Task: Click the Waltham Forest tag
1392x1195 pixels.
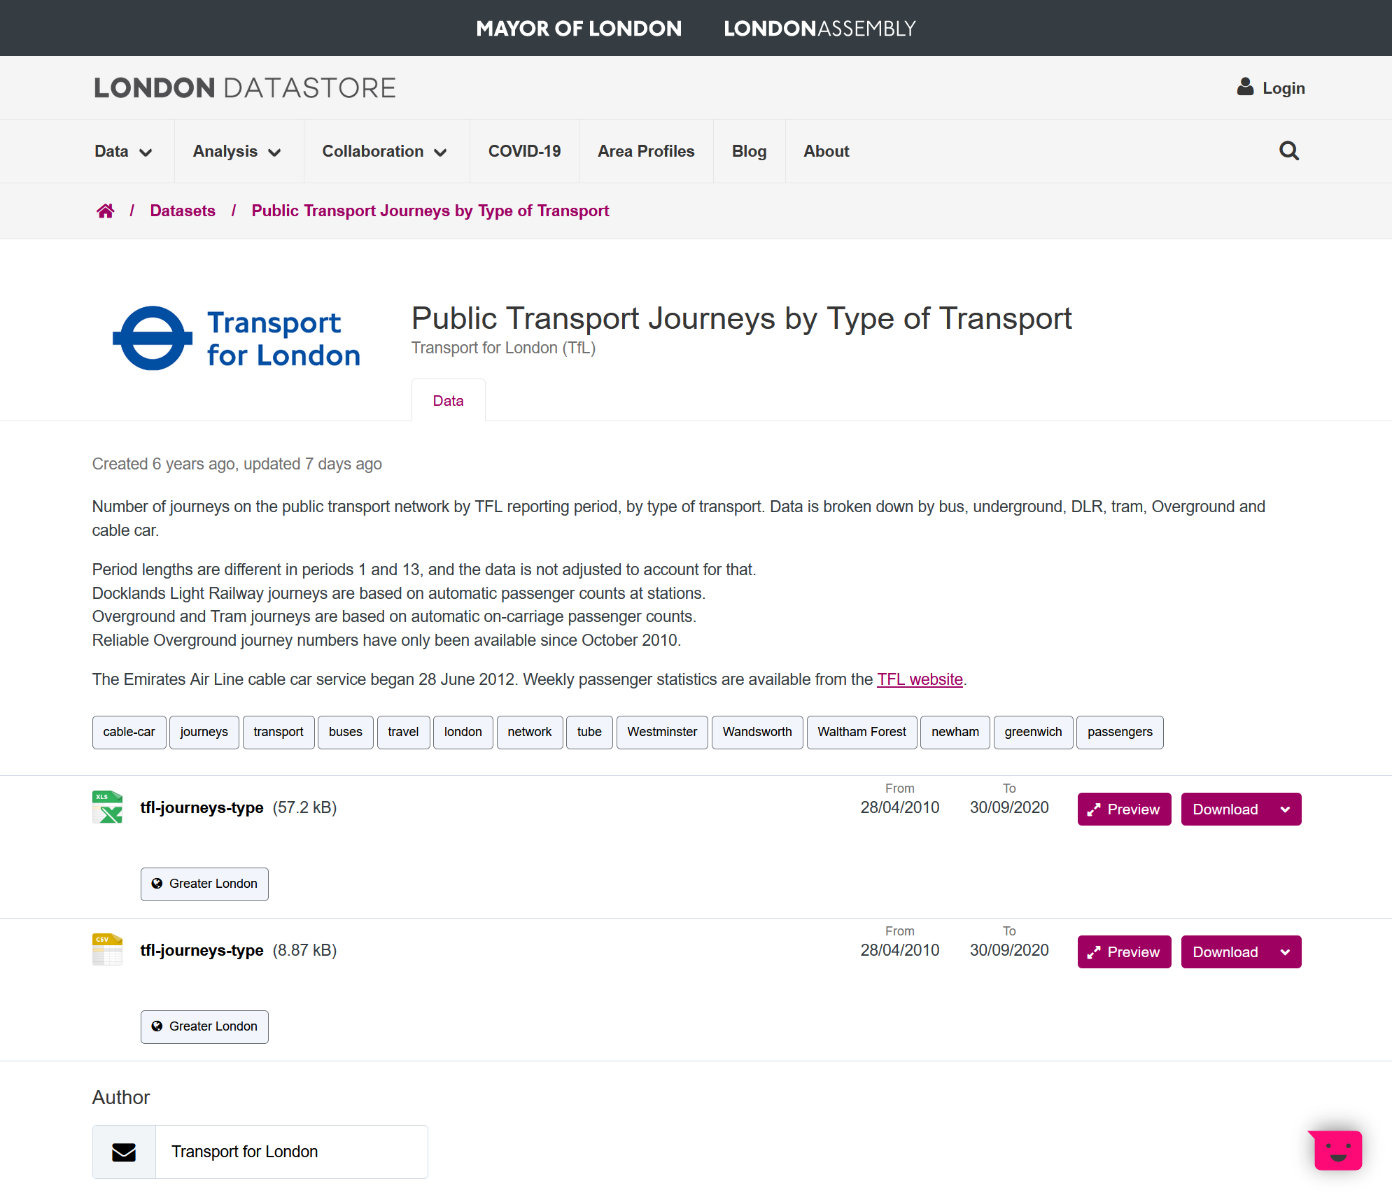Action: (x=862, y=732)
